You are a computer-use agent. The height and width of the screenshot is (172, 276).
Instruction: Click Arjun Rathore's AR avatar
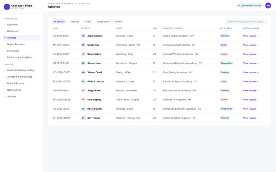[x=83, y=36]
